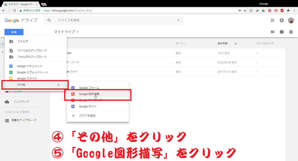Image resolution: width=298 pixels, height=161 pixels.
Task: Select the row updated 2018/02/05 自分
Action: [x=174, y=62]
